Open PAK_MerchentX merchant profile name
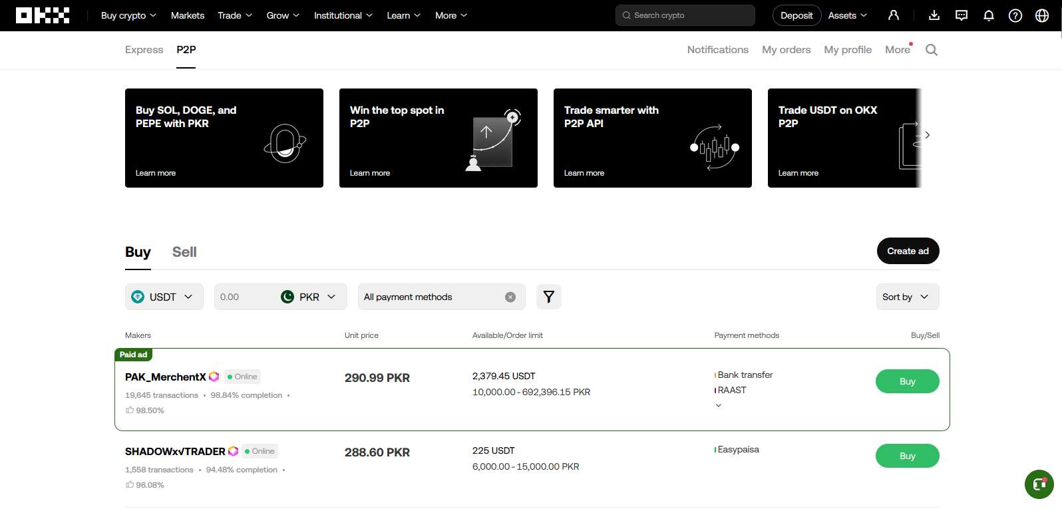 coord(166,377)
